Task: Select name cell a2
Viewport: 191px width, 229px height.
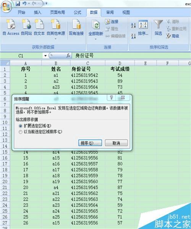Action: click(x=56, y=81)
